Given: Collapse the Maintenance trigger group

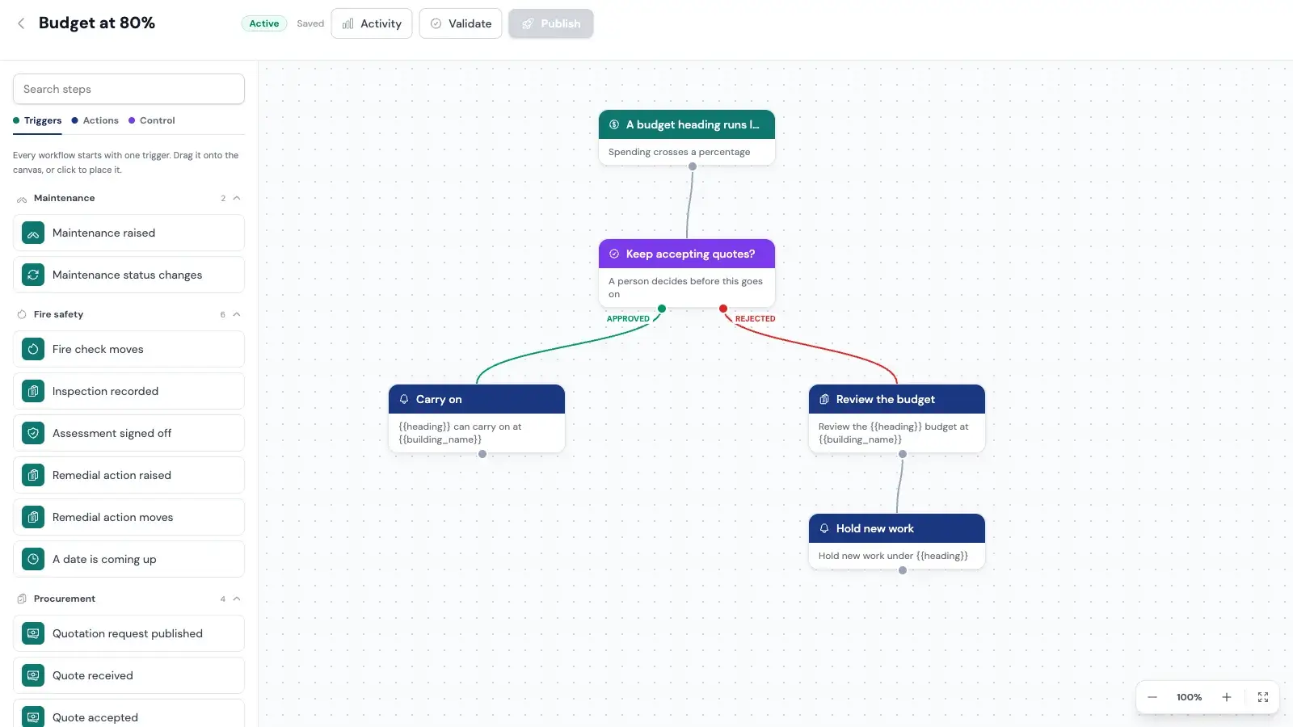Looking at the screenshot, I should coord(237,198).
